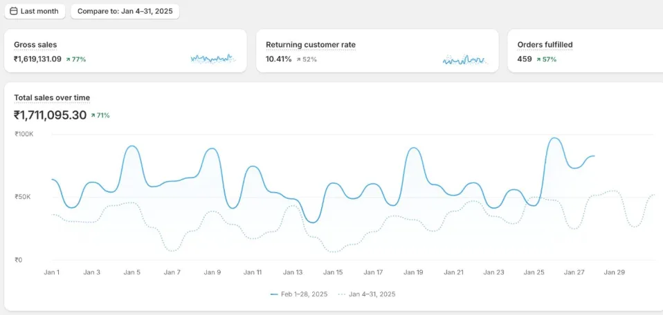The image size is (663, 315).
Task: Click the Jan 27 axis label
Action: [x=574, y=272]
